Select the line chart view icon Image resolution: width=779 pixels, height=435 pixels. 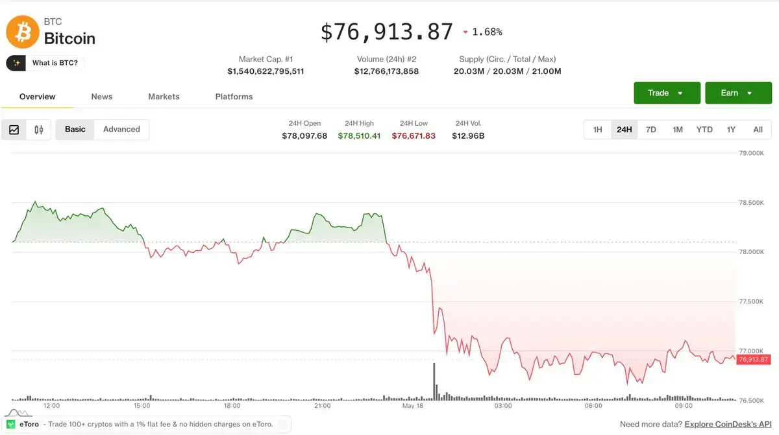tap(14, 130)
